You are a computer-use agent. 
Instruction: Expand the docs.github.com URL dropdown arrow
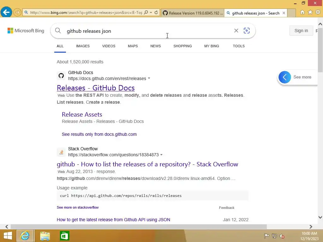[x=149, y=78]
